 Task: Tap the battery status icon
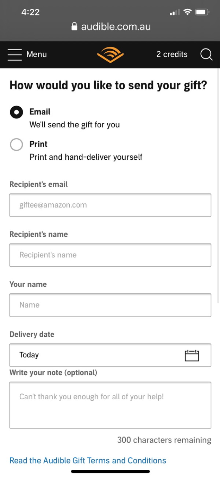(202, 12)
